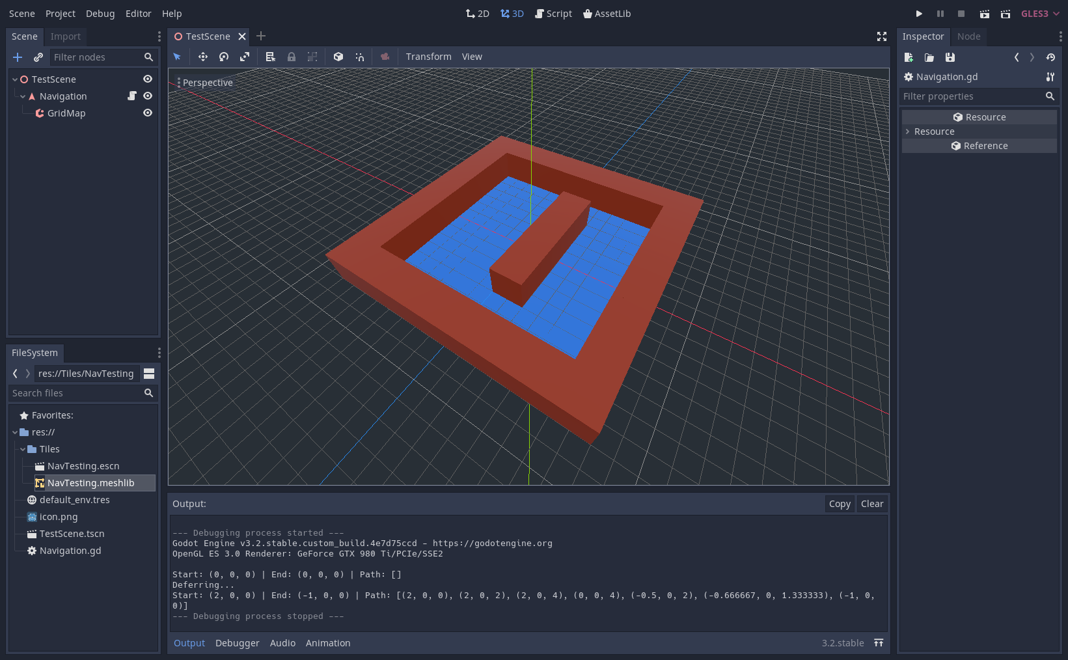Copy the output log
Image resolution: width=1068 pixels, height=660 pixels.
(840, 504)
